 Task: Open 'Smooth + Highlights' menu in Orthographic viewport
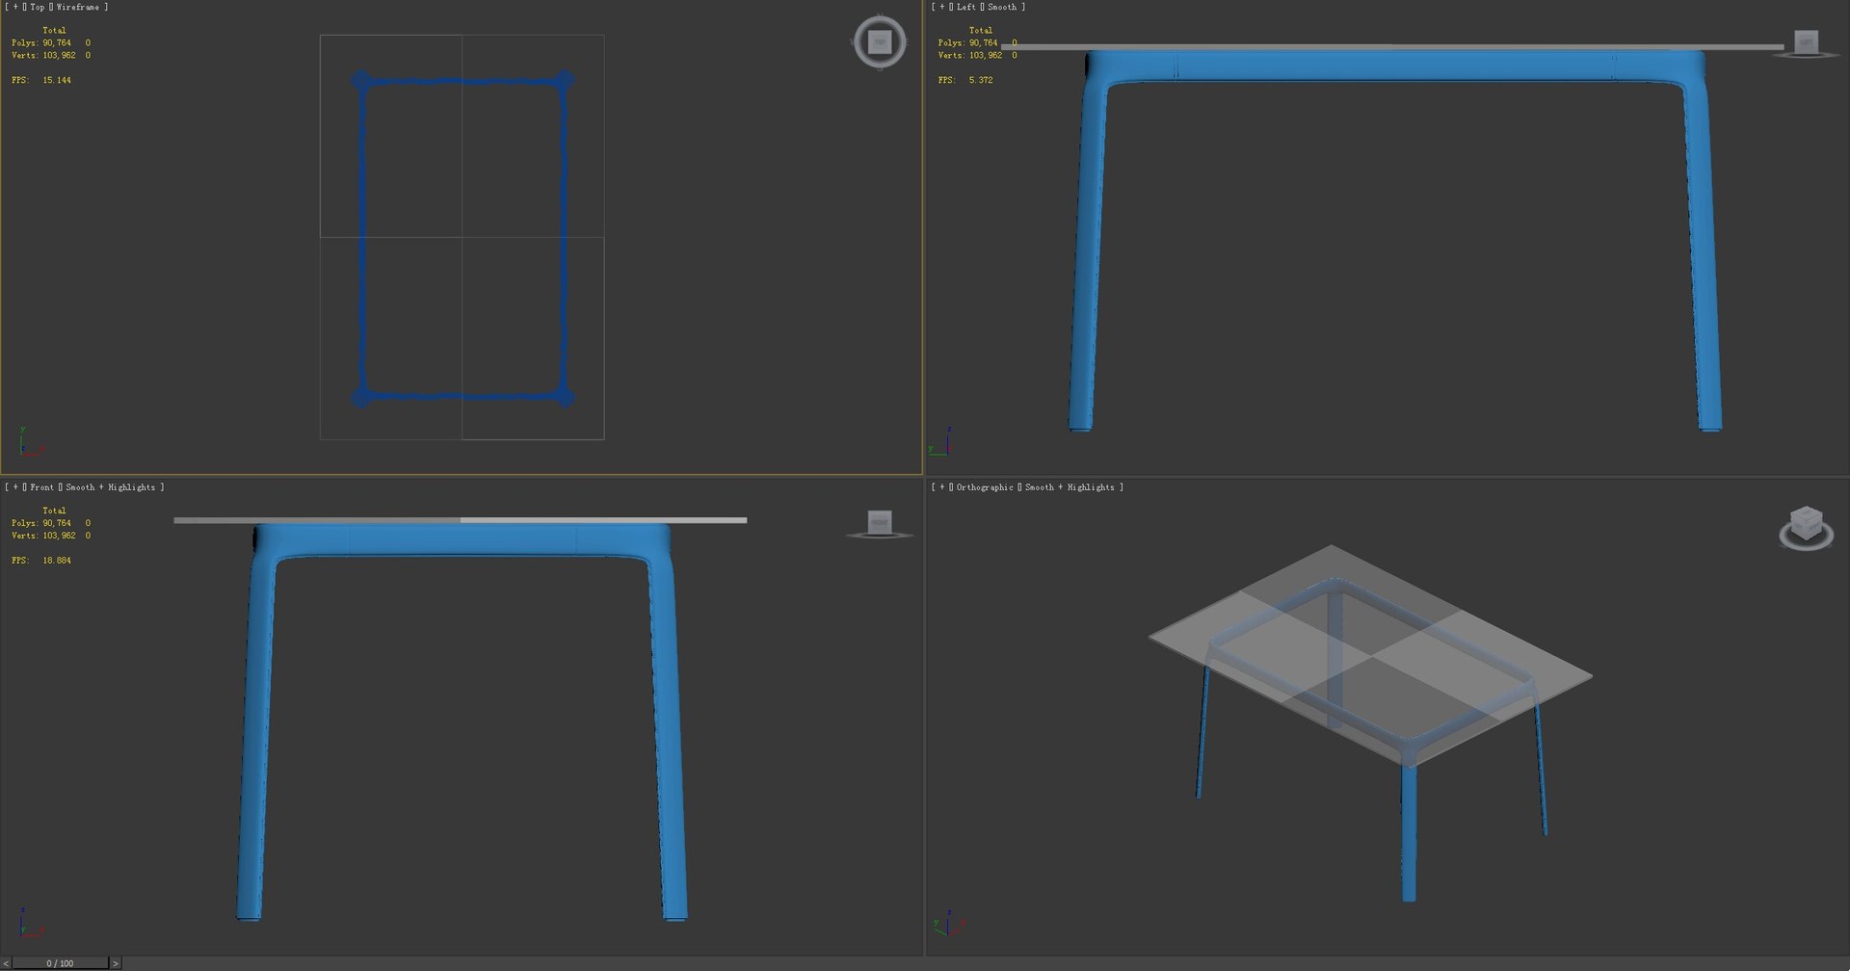1070,487
